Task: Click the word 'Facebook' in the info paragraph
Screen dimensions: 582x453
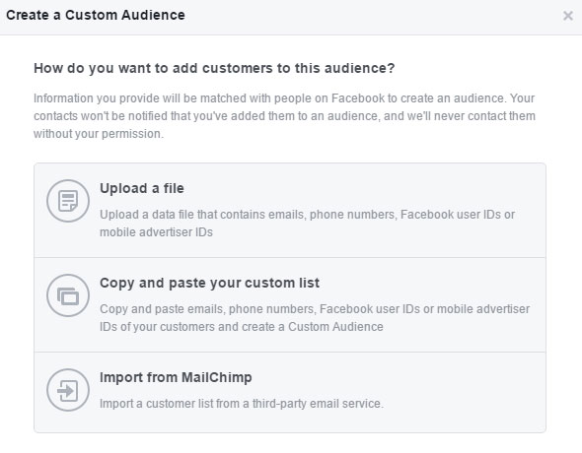Action: (x=358, y=98)
